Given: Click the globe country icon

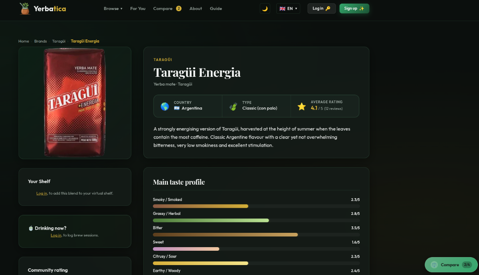Looking at the screenshot, I should 164,106.
